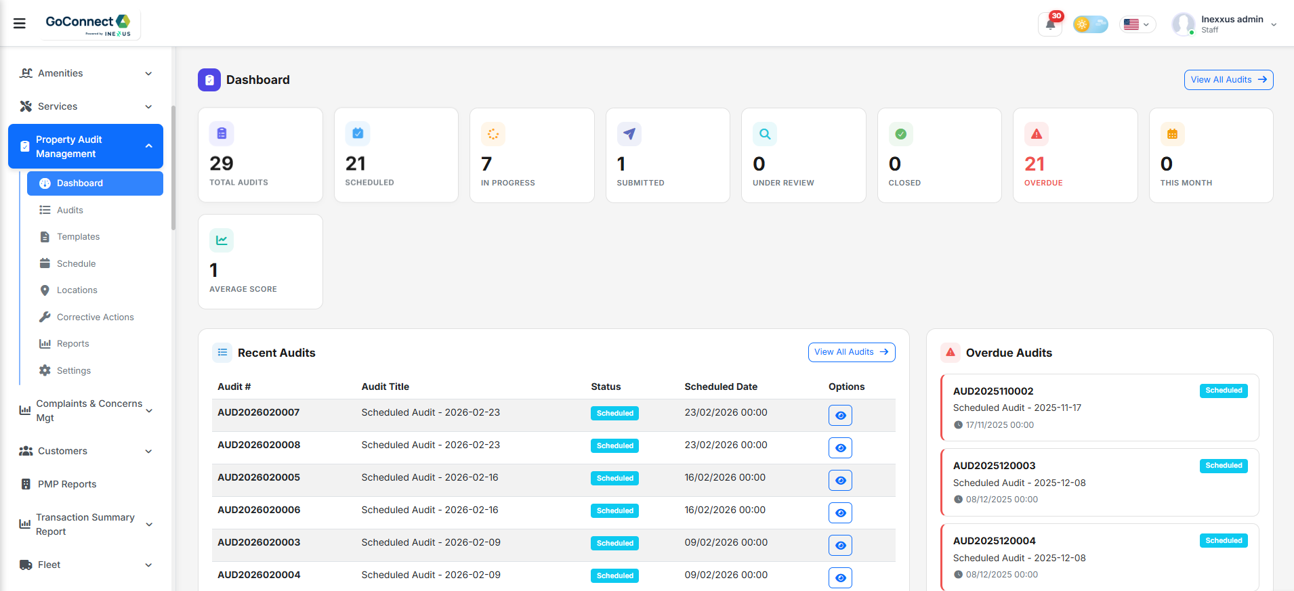Screen dimensions: 1294x591
Task: Collapse Property Audit Management section
Action: point(86,146)
